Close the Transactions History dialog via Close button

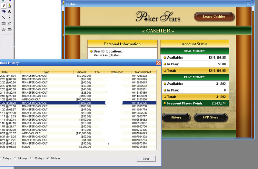(146, 159)
